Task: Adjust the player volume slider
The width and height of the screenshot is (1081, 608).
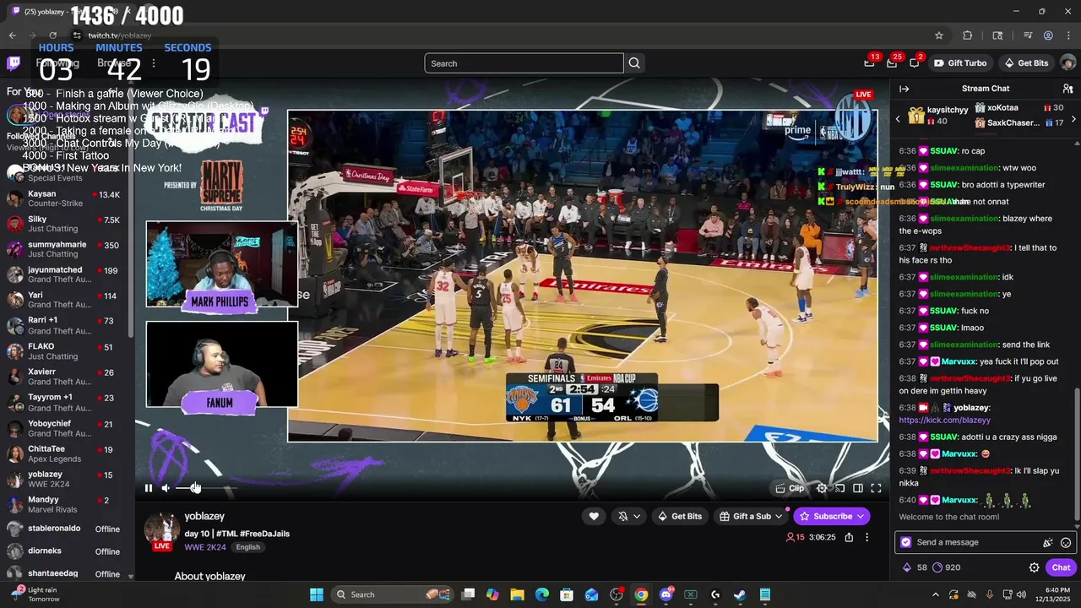Action: (x=206, y=488)
